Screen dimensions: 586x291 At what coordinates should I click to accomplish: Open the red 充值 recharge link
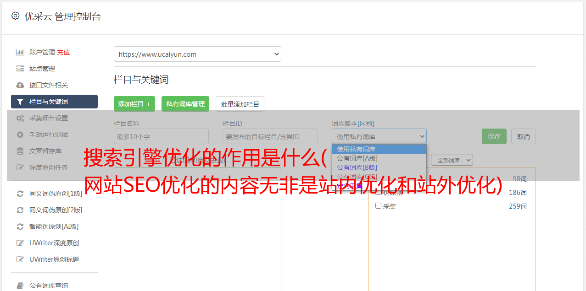click(x=63, y=52)
